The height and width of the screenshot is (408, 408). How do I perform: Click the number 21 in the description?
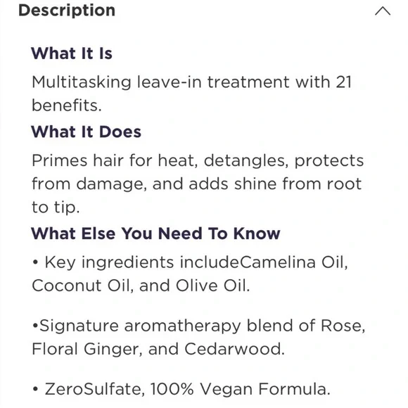[343, 82]
